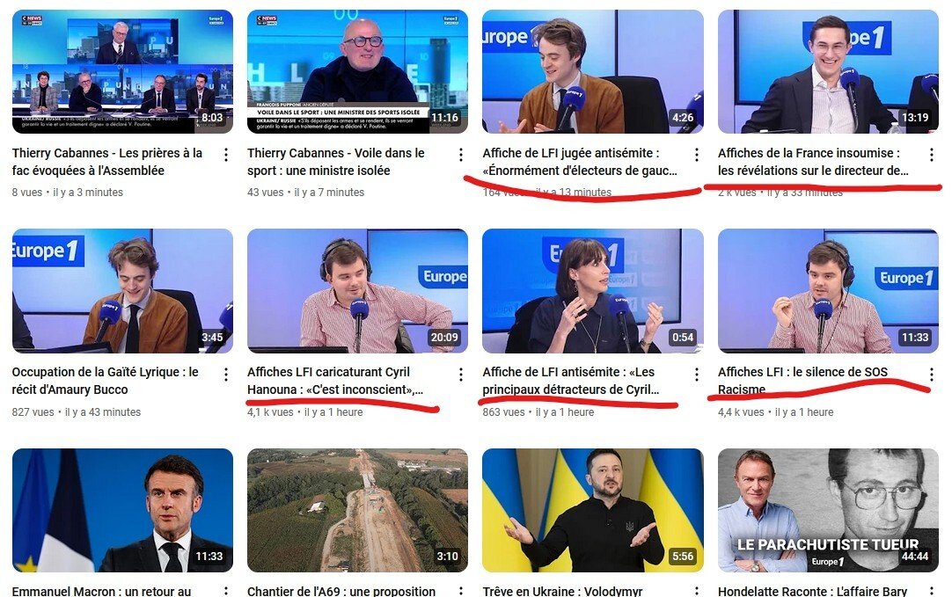Image resolution: width=952 pixels, height=597 pixels.
Task: Open three-dot menu for principaux détracteurs de Cyril video
Action: (696, 375)
